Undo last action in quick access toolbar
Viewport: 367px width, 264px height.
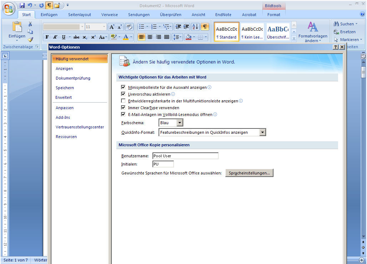coord(30,5)
